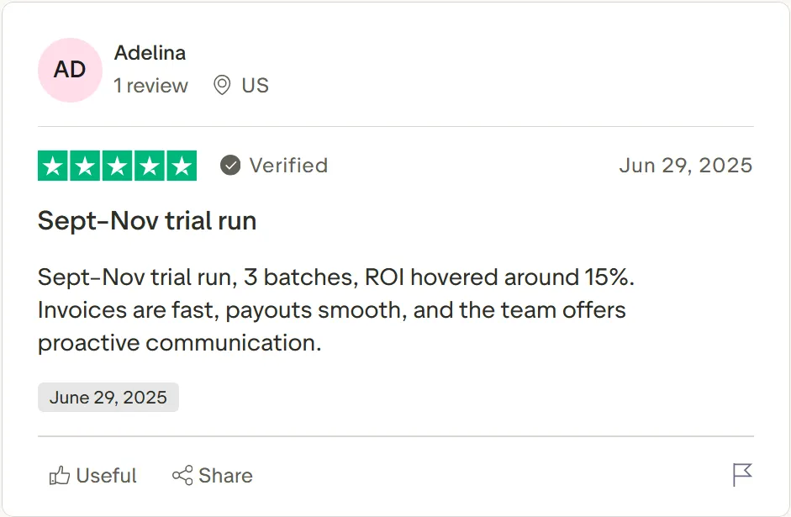The image size is (791, 517).
Task: Report review with the flag icon
Action: pos(742,476)
